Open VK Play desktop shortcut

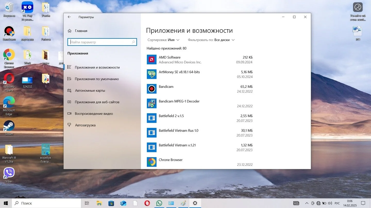27,11
